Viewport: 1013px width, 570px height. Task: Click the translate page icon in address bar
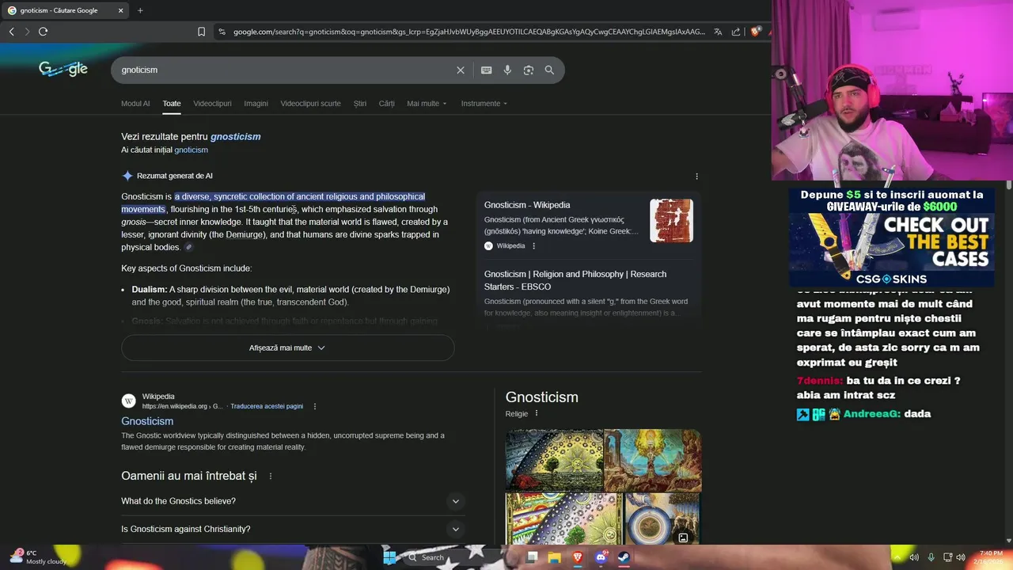point(718,32)
